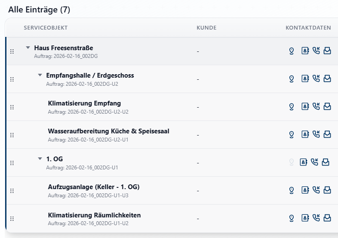Collapse the 1. OG tree node
Screen dimensions: 338x238
pos(40,159)
